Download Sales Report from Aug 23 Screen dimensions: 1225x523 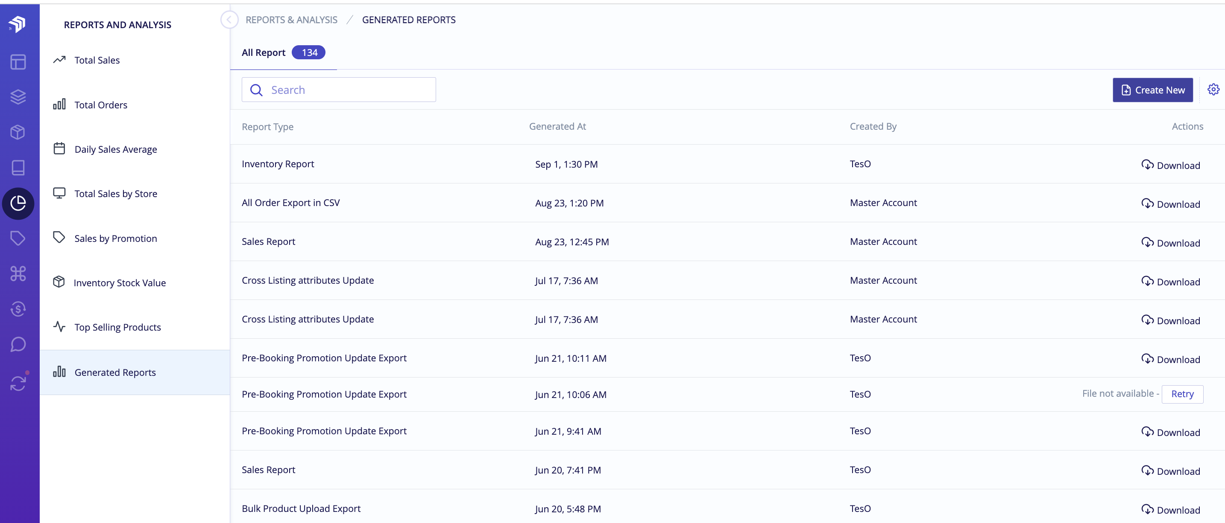(1170, 243)
